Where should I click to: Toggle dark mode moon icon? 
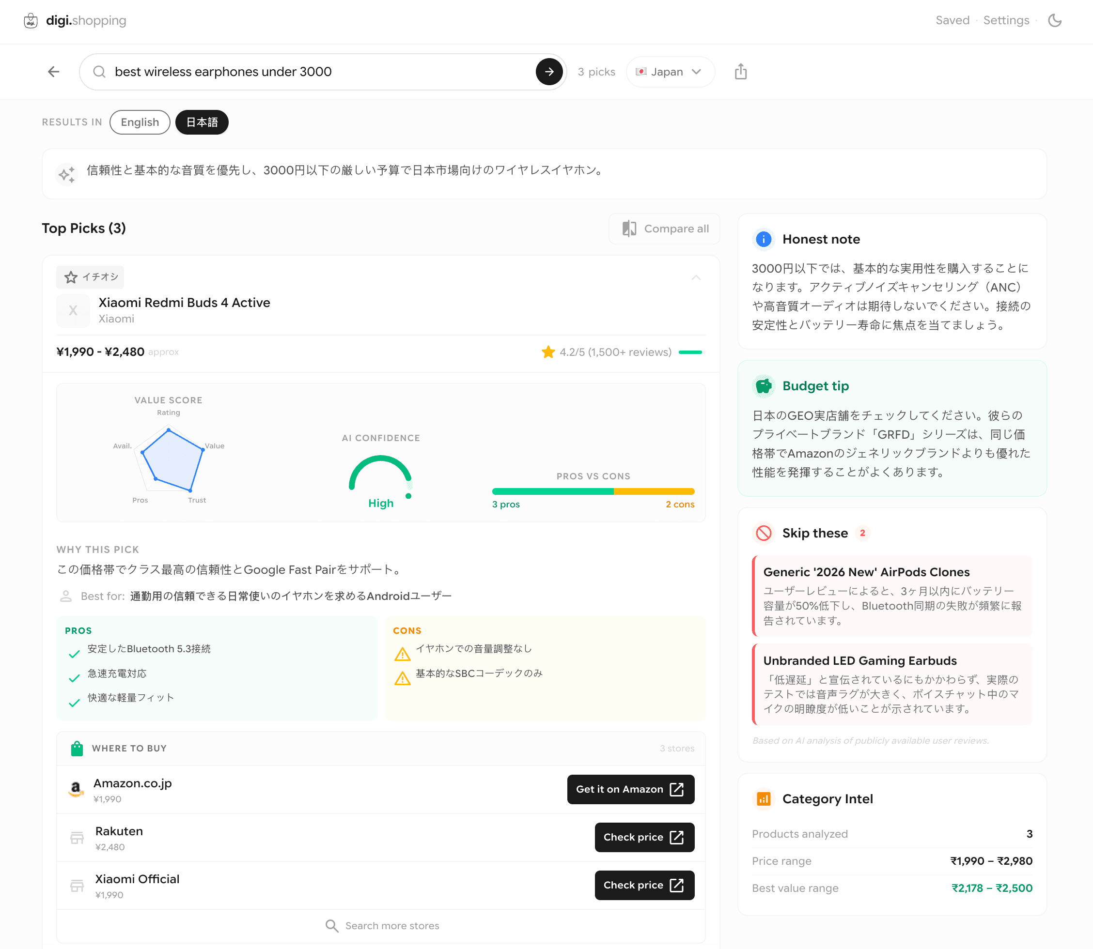1054,21
